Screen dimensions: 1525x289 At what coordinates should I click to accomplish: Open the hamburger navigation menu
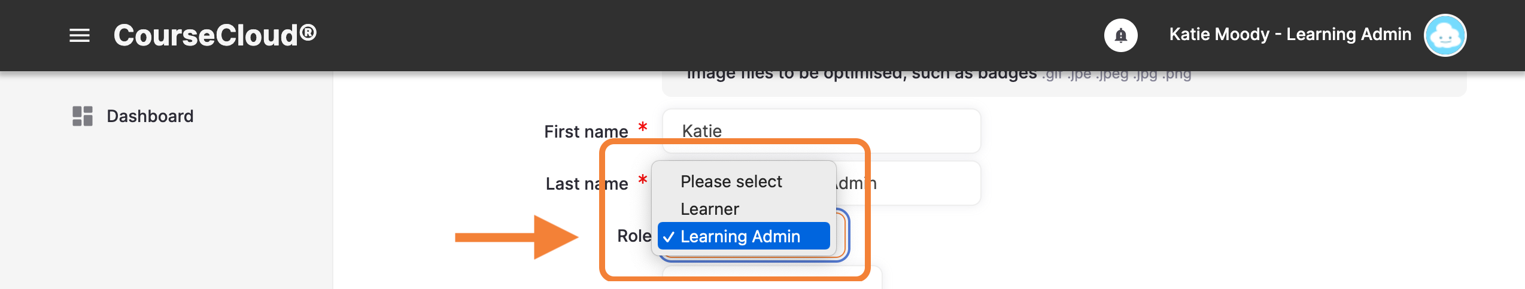point(80,35)
